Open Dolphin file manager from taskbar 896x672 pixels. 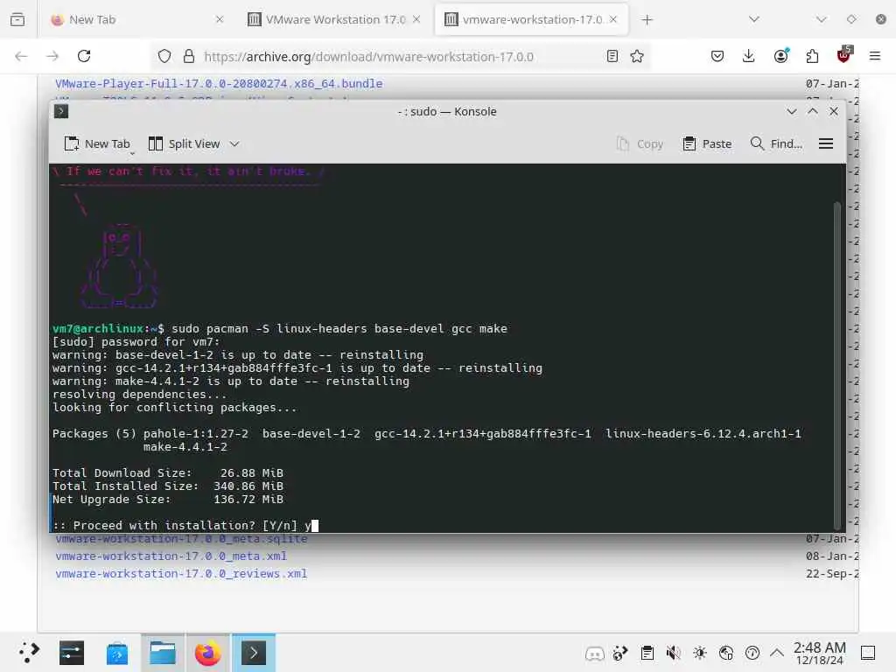(163, 653)
